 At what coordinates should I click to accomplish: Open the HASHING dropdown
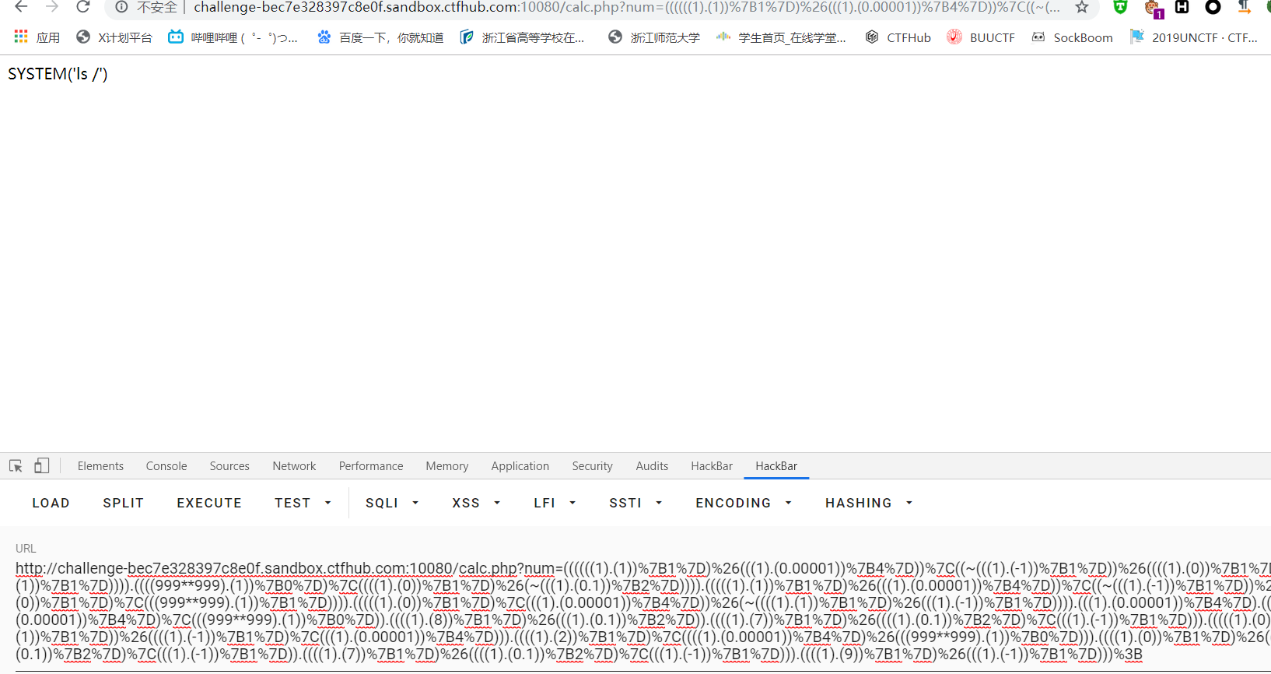click(868, 504)
